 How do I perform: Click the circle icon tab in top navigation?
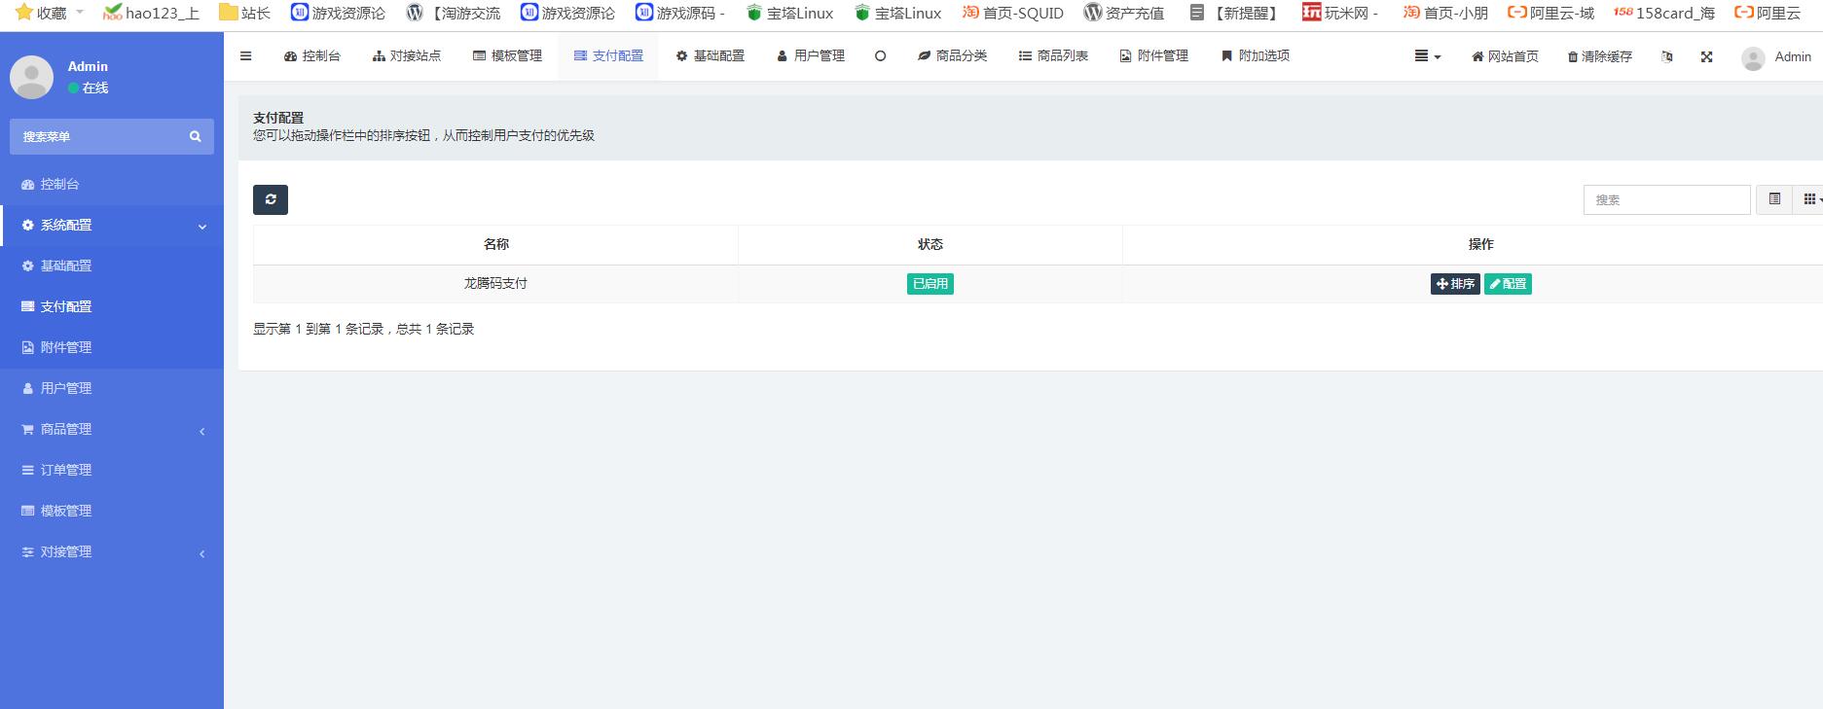(880, 56)
